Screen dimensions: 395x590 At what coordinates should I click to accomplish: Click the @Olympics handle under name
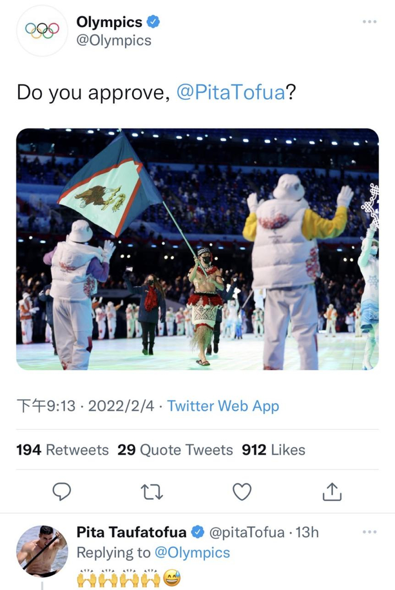click(114, 41)
